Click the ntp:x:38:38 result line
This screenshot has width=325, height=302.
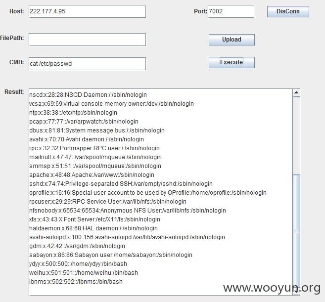click(73, 113)
